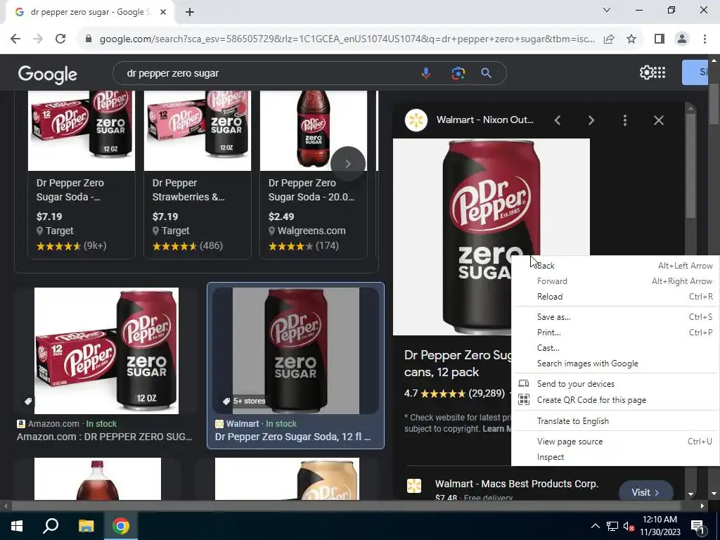Viewport: 720px width, 540px height.
Task: Choose Print... in context menu
Action: tap(615, 333)
